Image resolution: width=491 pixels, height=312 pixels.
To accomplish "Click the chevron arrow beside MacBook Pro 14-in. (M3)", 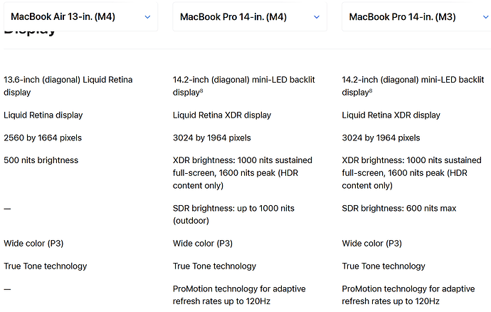I will (x=485, y=17).
